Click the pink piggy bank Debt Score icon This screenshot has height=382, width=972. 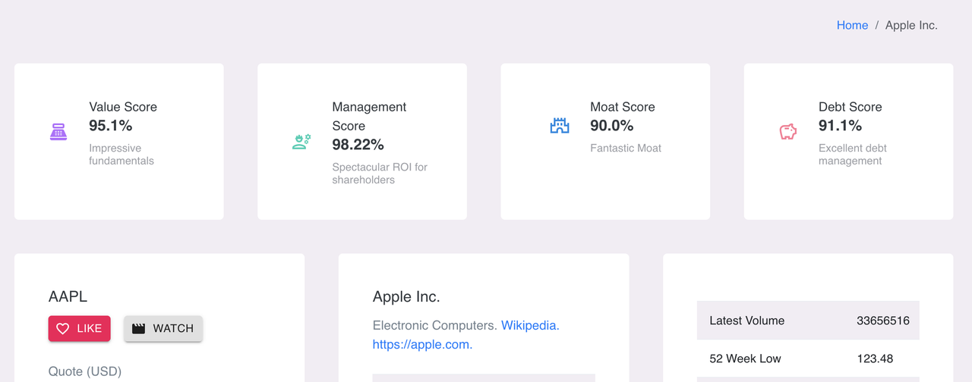click(788, 132)
